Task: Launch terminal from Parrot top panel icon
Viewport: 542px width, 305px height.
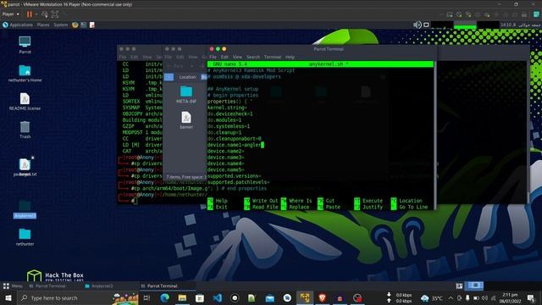Action: point(84,25)
